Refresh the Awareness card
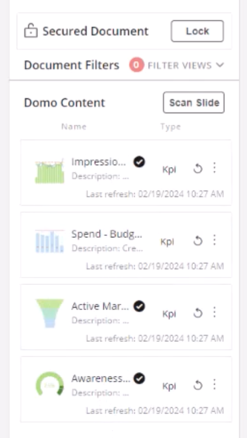Image resolution: width=247 pixels, height=438 pixels. (x=198, y=385)
